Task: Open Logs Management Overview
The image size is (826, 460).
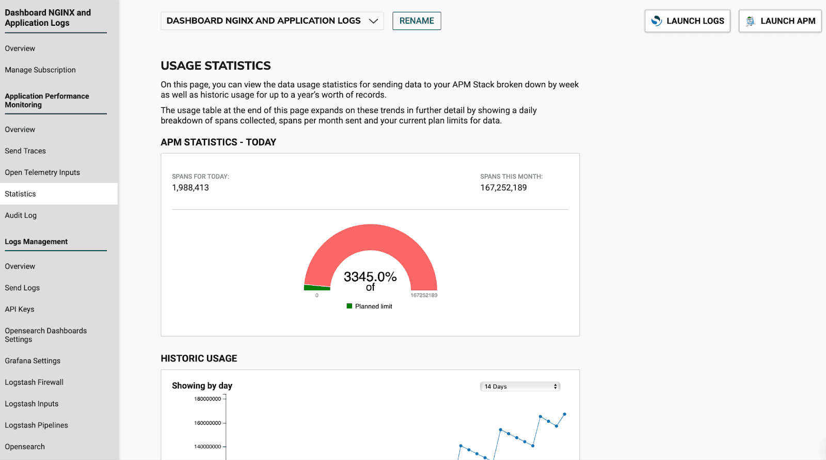Action: coord(20,266)
